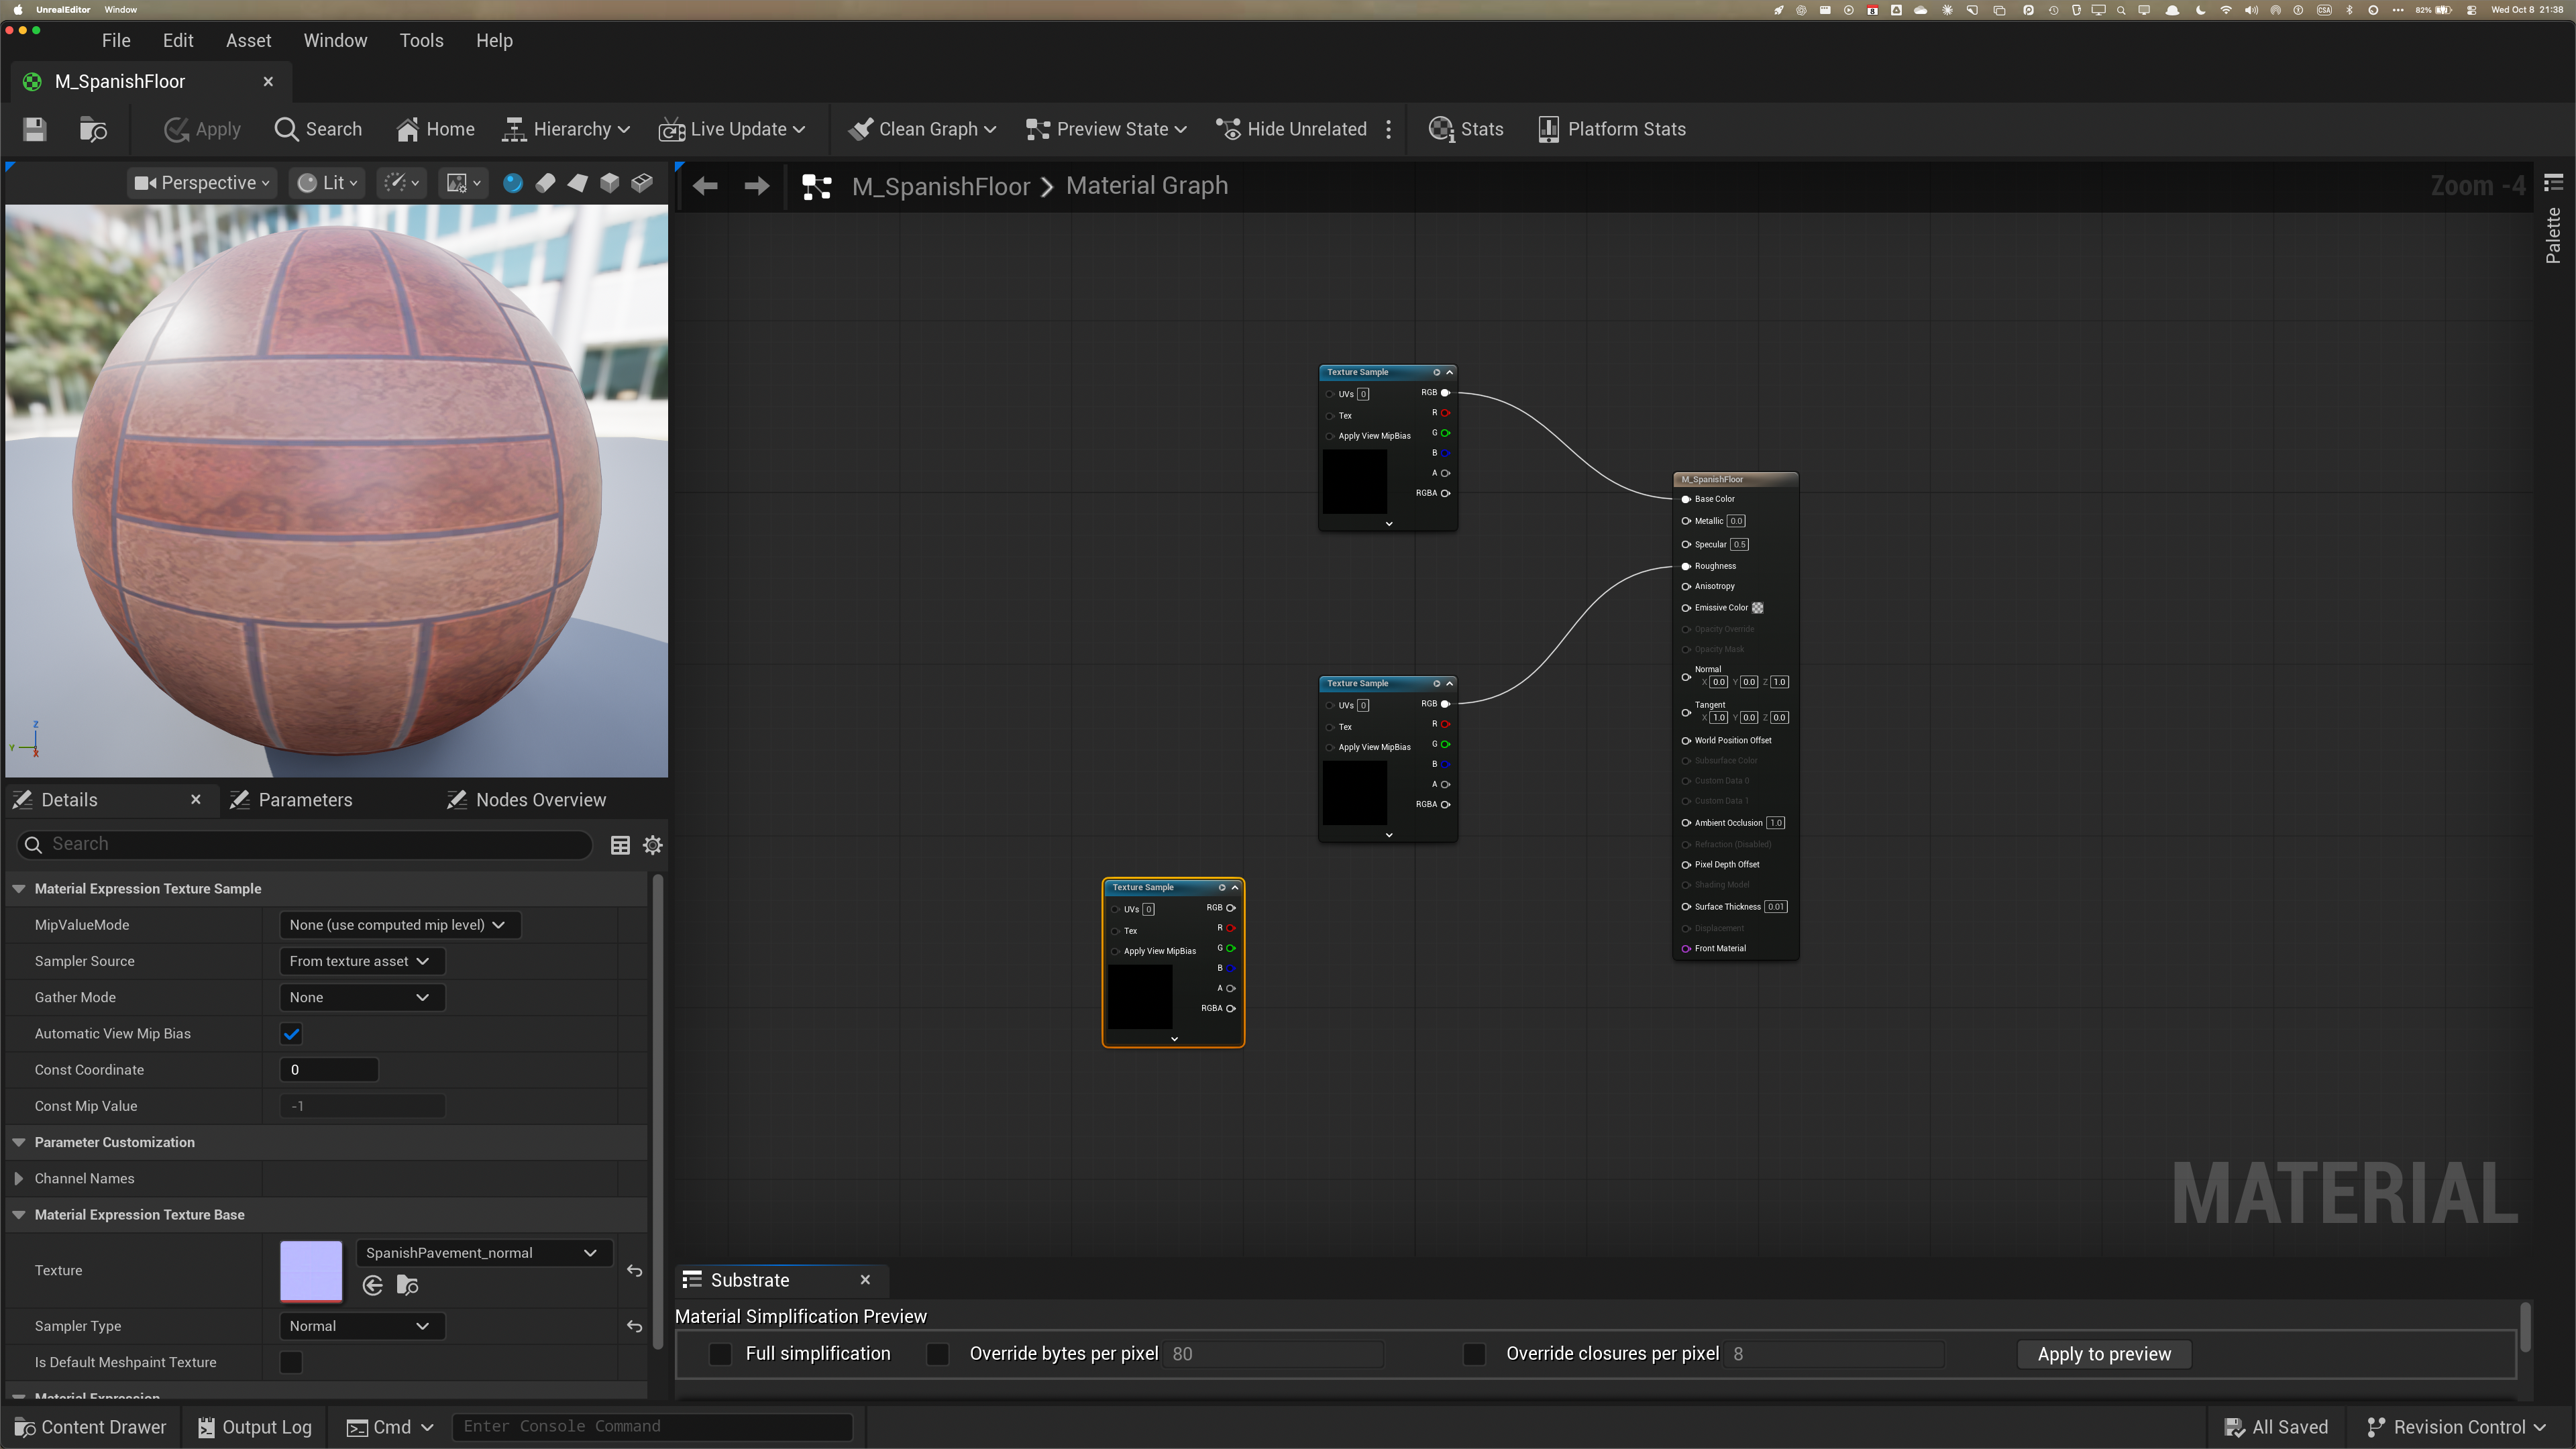Click the Roughness input pin on M_SpanishFloor
The width and height of the screenshot is (2576, 1449).
point(1686,566)
